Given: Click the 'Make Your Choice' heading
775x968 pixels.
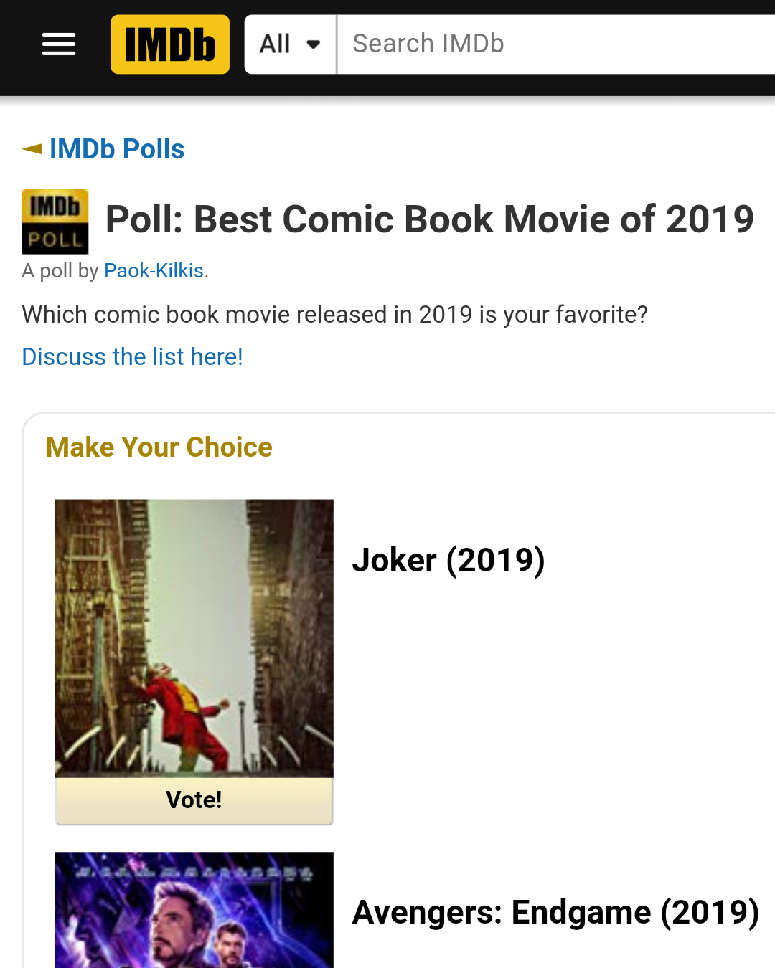Looking at the screenshot, I should click(159, 447).
